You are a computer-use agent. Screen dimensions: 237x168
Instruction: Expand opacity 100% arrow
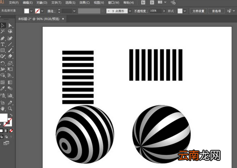click(164, 11)
